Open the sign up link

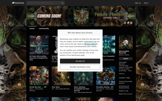(138, 3)
